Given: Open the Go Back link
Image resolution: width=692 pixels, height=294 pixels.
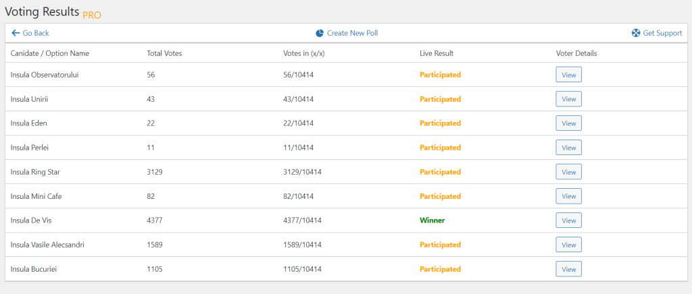Looking at the screenshot, I should click(36, 33).
